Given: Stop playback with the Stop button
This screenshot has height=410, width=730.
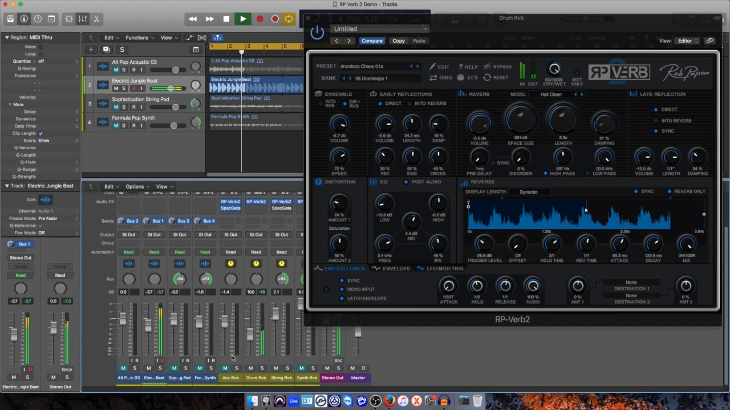Looking at the screenshot, I should pos(226,19).
